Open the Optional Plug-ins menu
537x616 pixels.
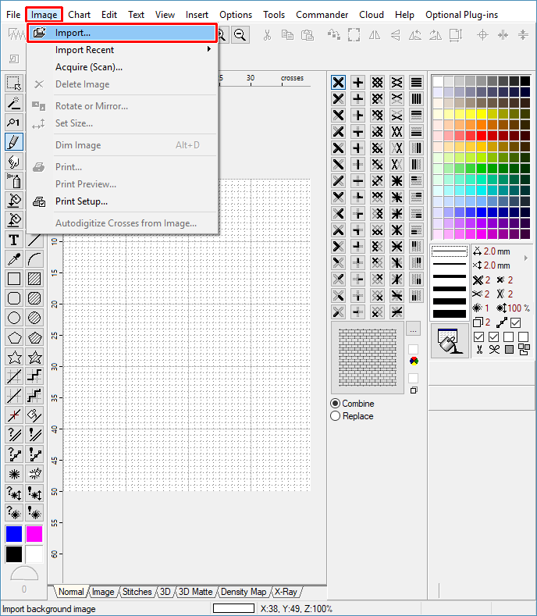tap(461, 15)
